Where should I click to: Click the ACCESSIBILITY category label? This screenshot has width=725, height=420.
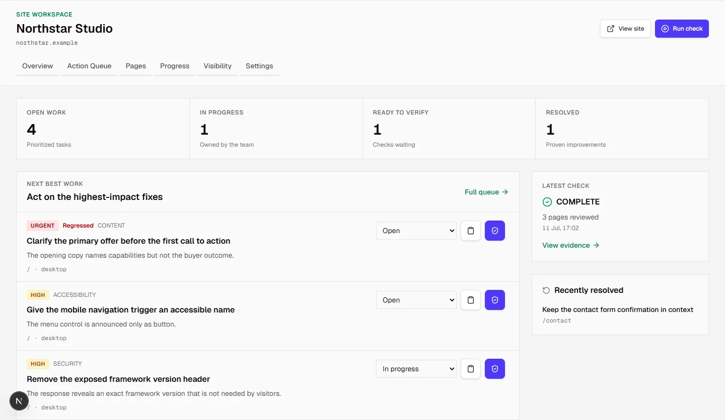[75, 295]
